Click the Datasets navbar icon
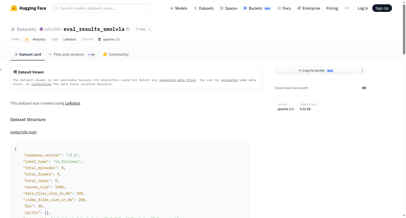Viewport: 406px width, 218px height. (x=195, y=8)
